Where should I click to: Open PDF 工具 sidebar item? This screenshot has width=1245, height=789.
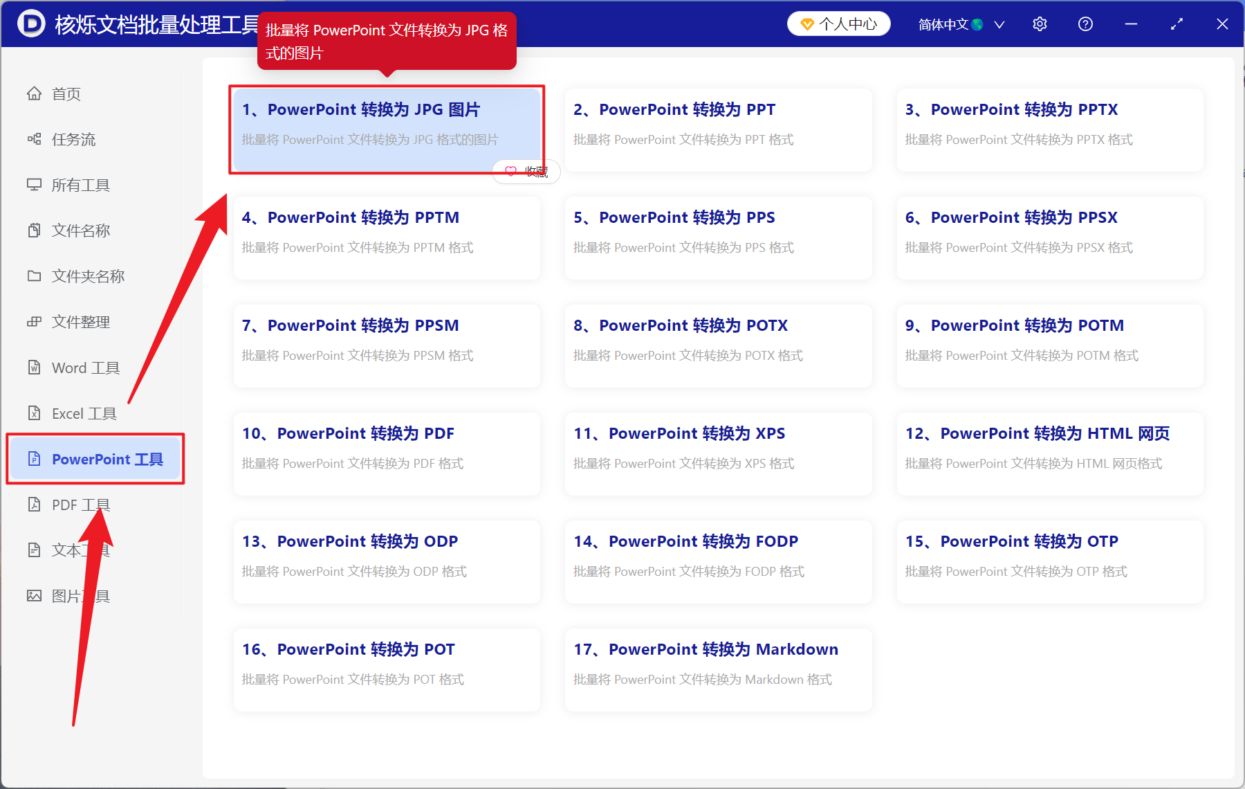[x=95, y=505]
